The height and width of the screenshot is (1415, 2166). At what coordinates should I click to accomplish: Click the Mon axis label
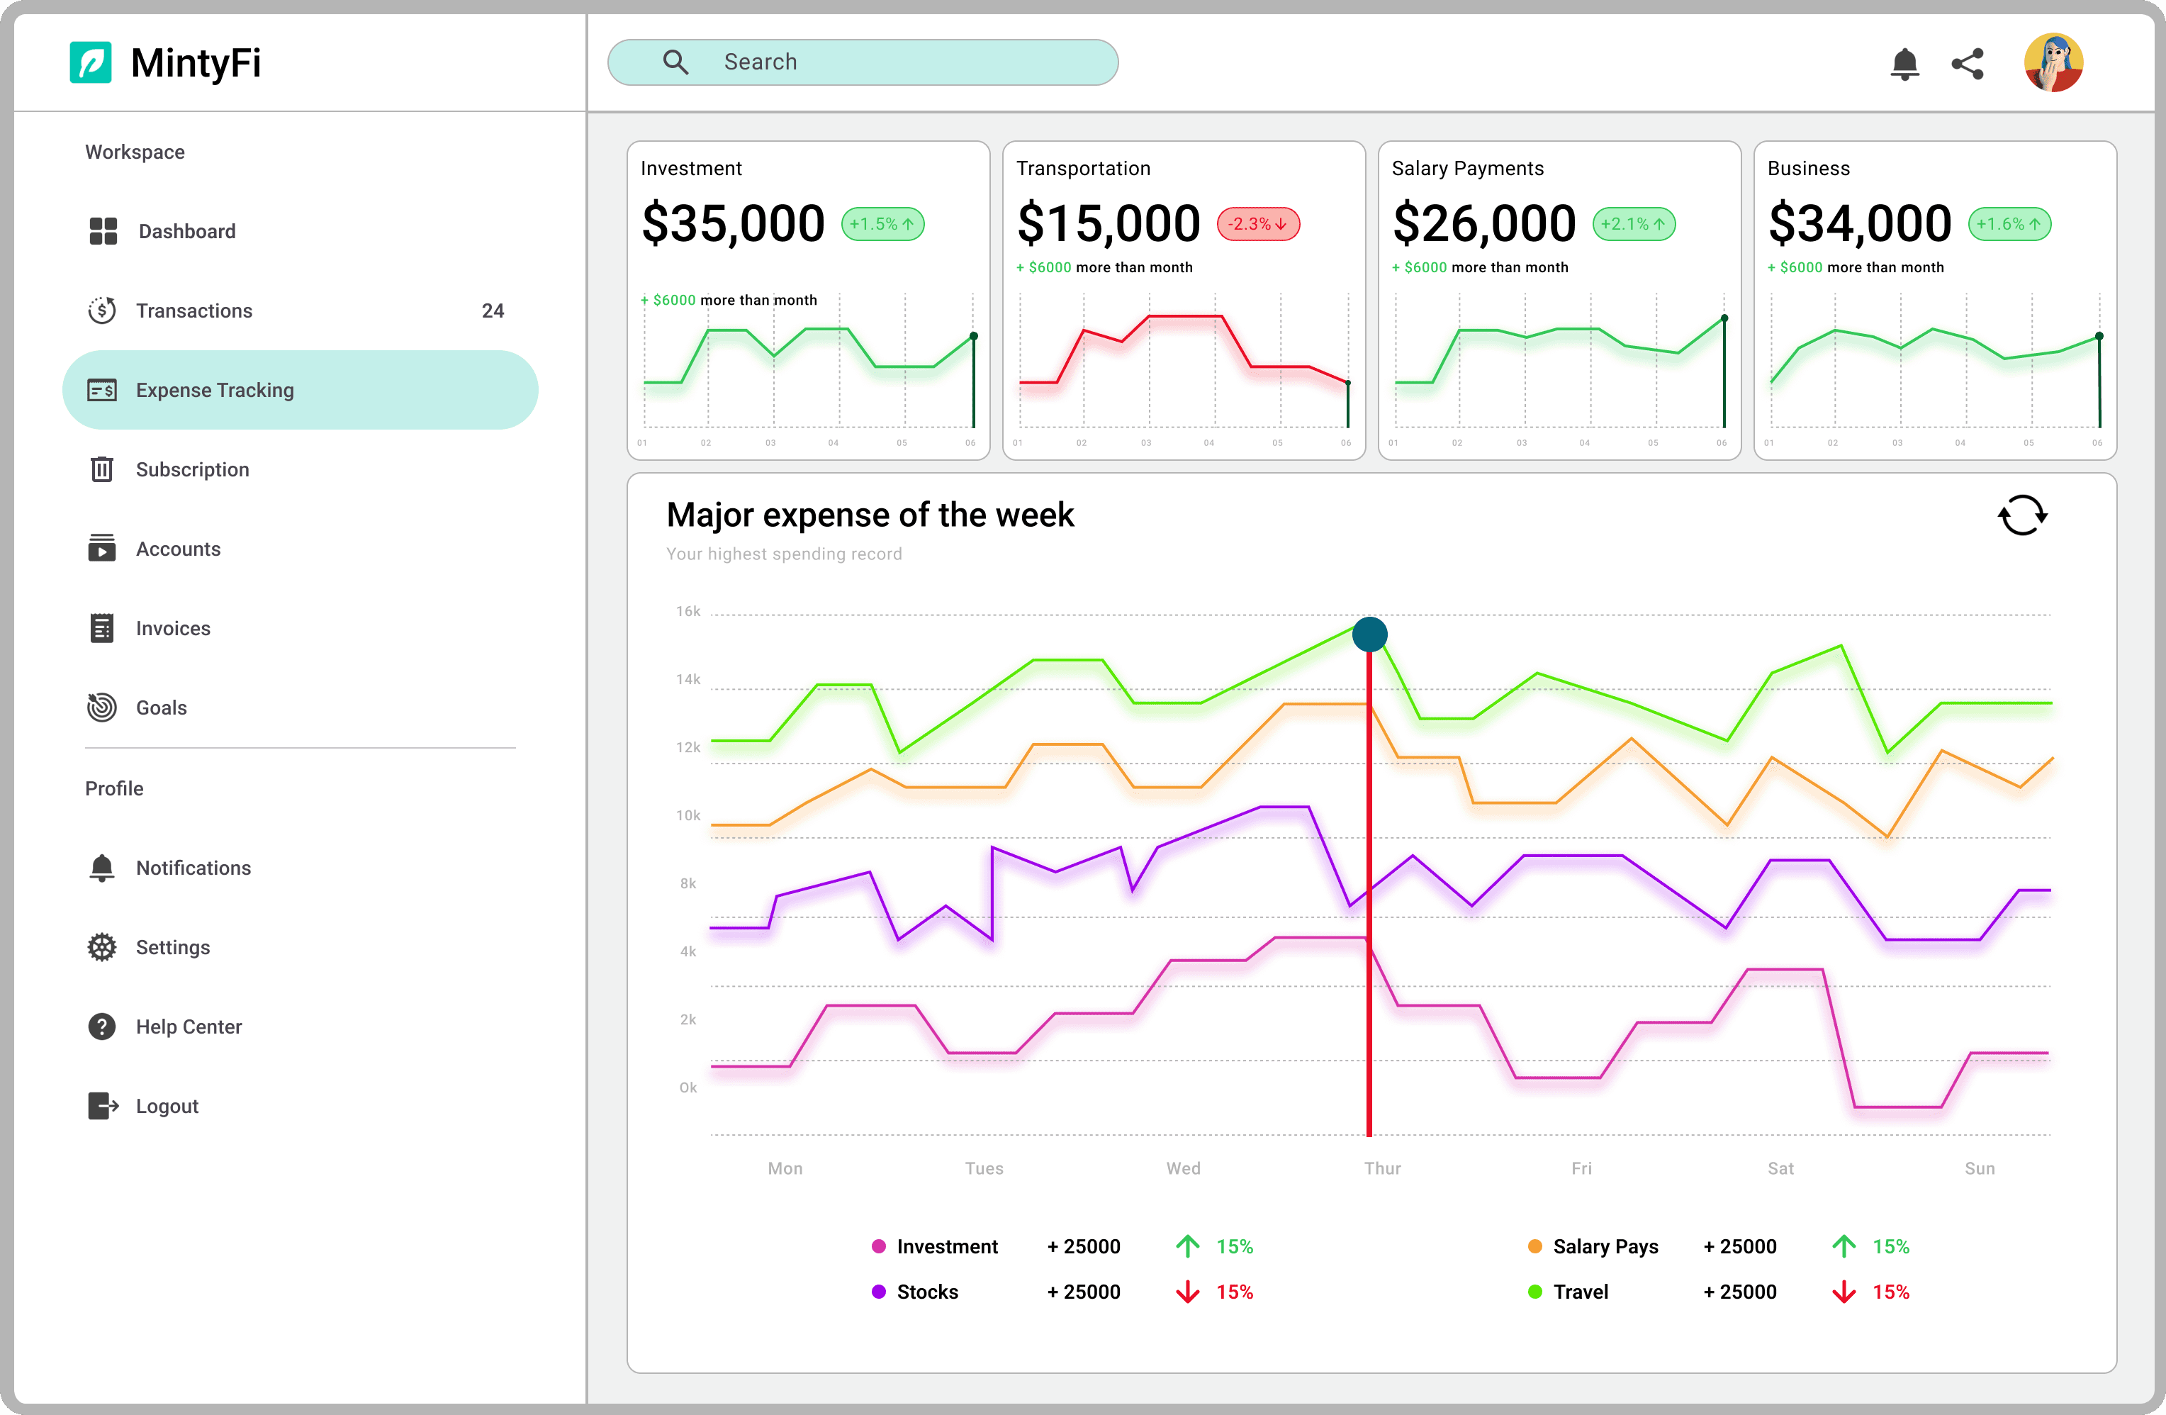(785, 1168)
